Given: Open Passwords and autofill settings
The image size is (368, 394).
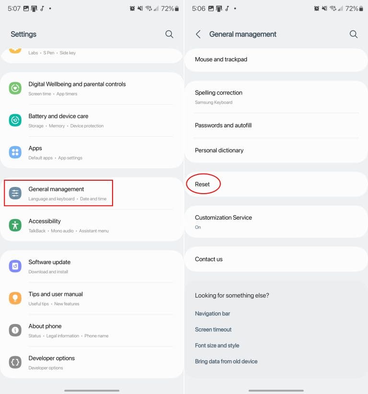Looking at the screenshot, I should (222, 125).
